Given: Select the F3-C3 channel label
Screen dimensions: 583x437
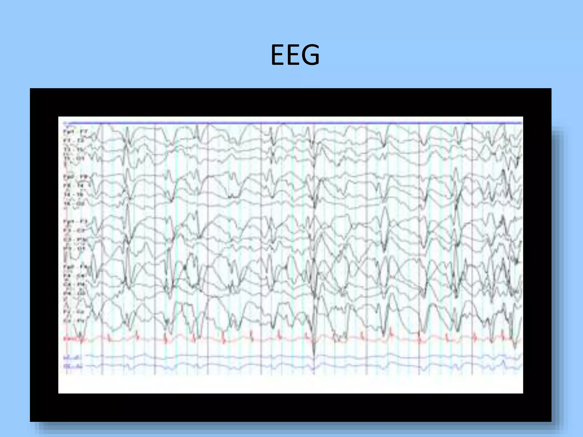Looking at the screenshot, I should tap(73, 231).
